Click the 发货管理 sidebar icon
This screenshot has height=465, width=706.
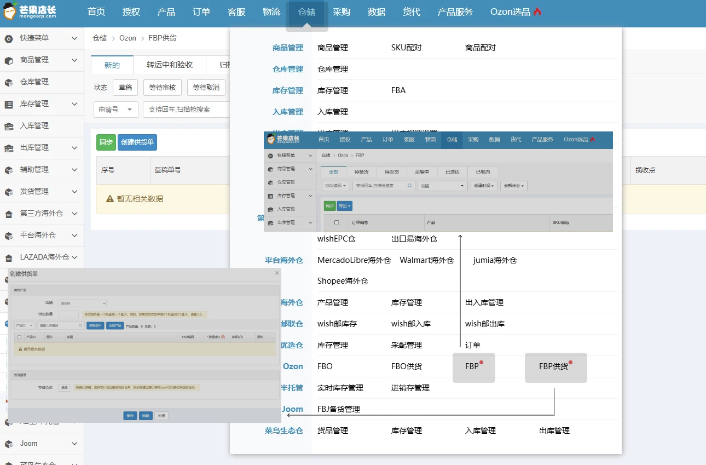pos(9,192)
